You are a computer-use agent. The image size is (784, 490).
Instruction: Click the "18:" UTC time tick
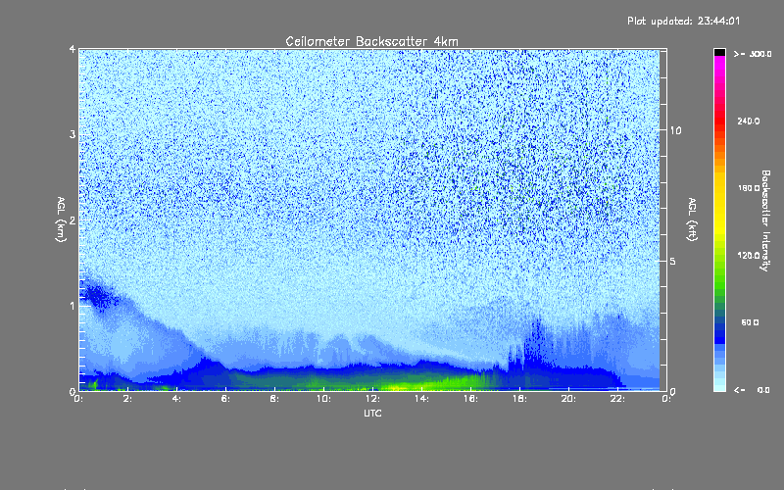pyautogui.click(x=519, y=399)
